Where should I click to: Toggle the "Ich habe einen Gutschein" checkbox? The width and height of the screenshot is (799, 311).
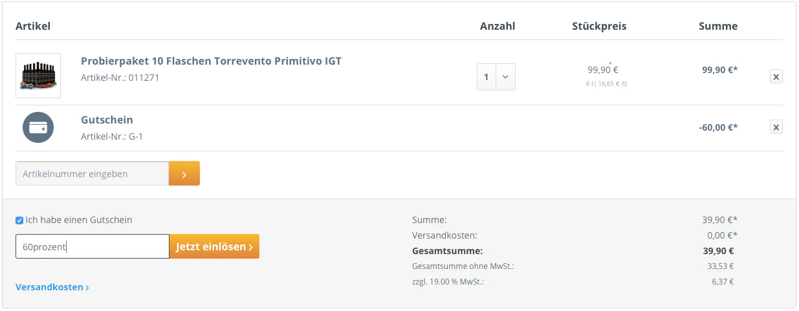point(19,220)
